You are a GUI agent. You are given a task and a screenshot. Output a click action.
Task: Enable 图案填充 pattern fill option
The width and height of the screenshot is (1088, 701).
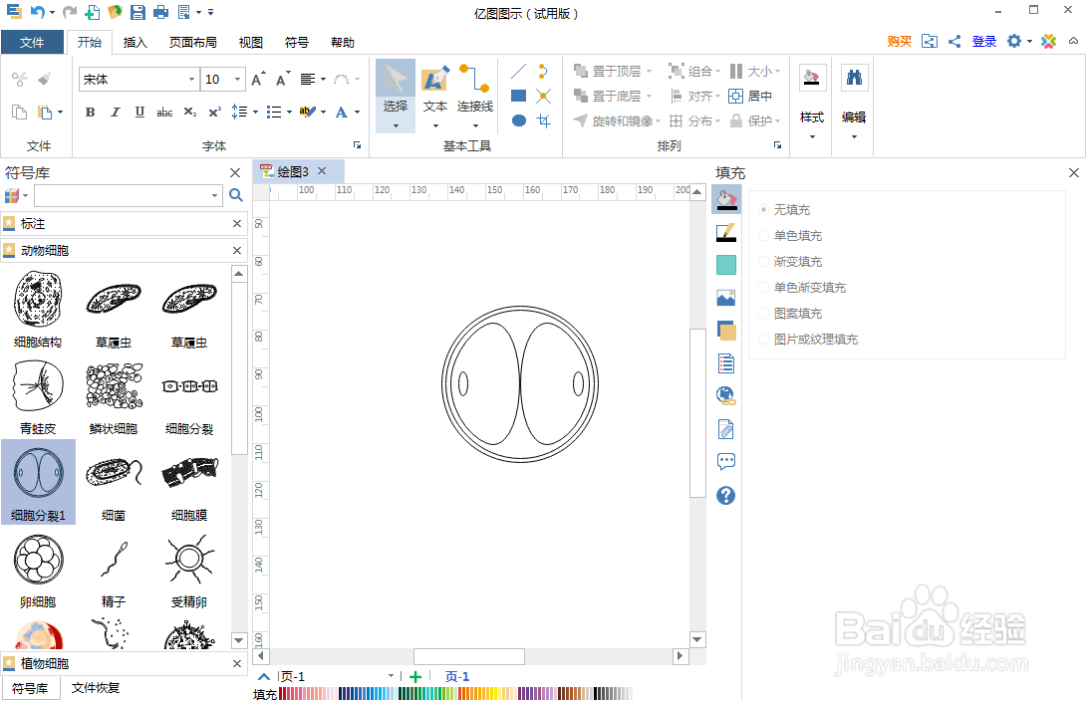(763, 313)
